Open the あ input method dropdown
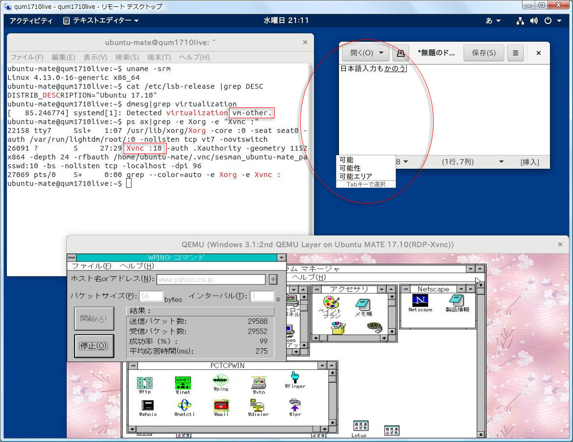573x442 pixels. point(493,21)
